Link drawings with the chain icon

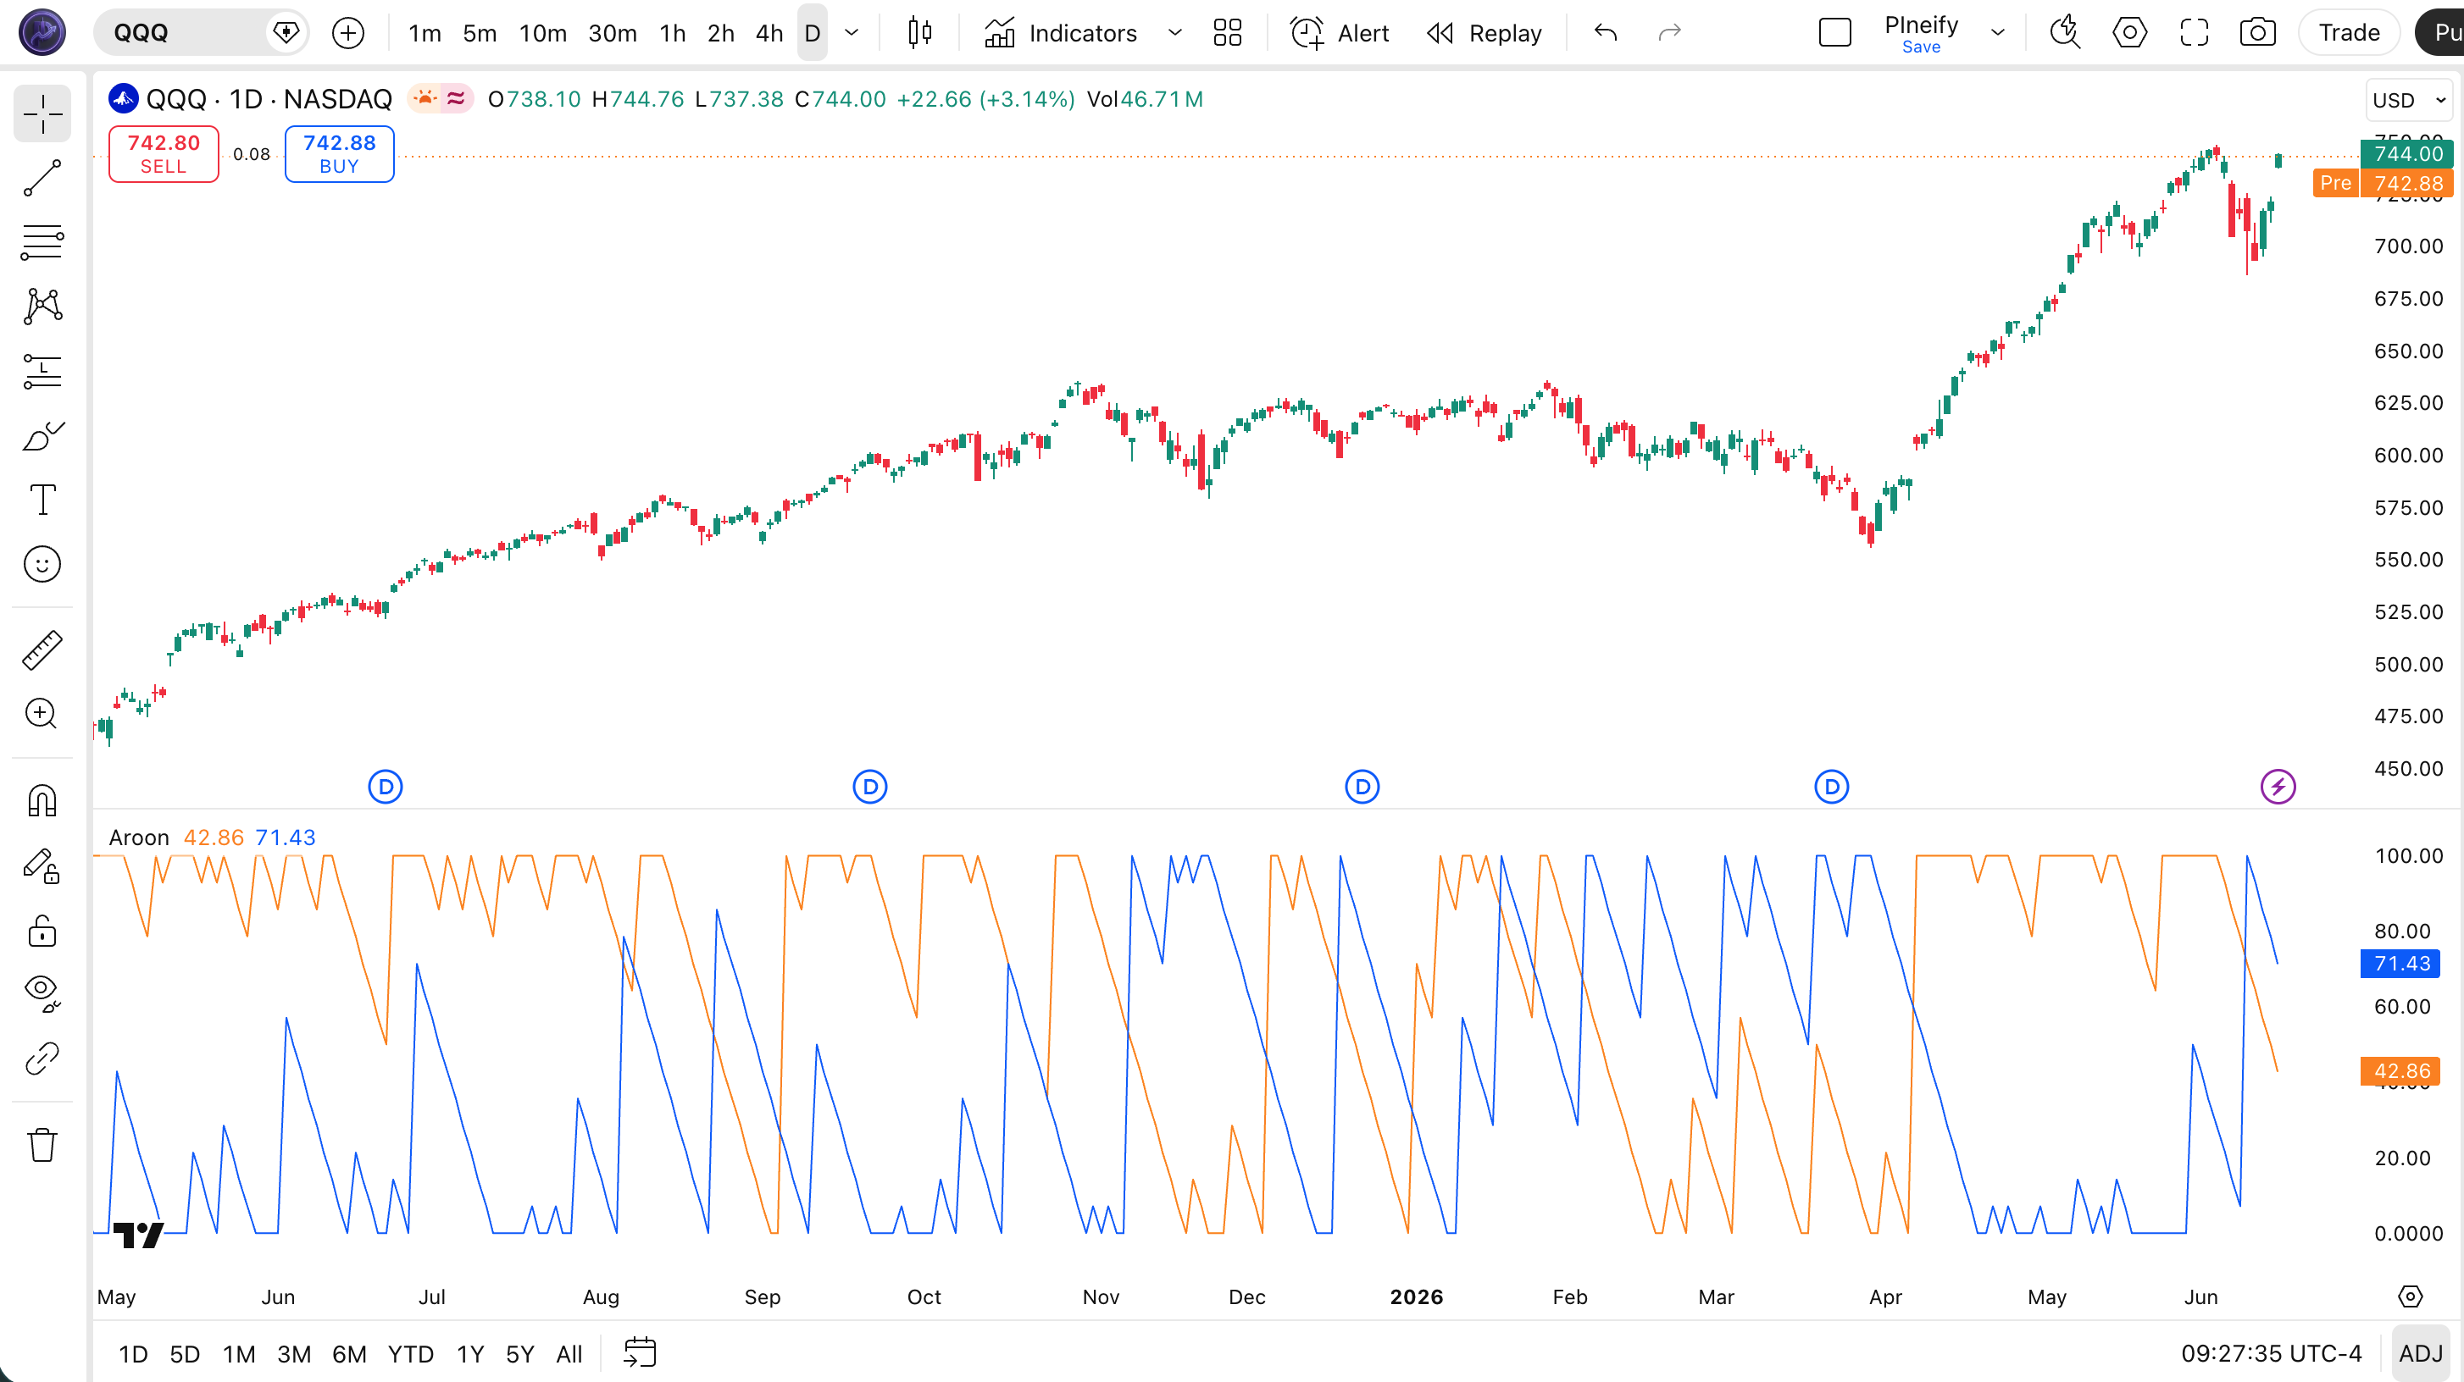pyautogui.click(x=42, y=1058)
